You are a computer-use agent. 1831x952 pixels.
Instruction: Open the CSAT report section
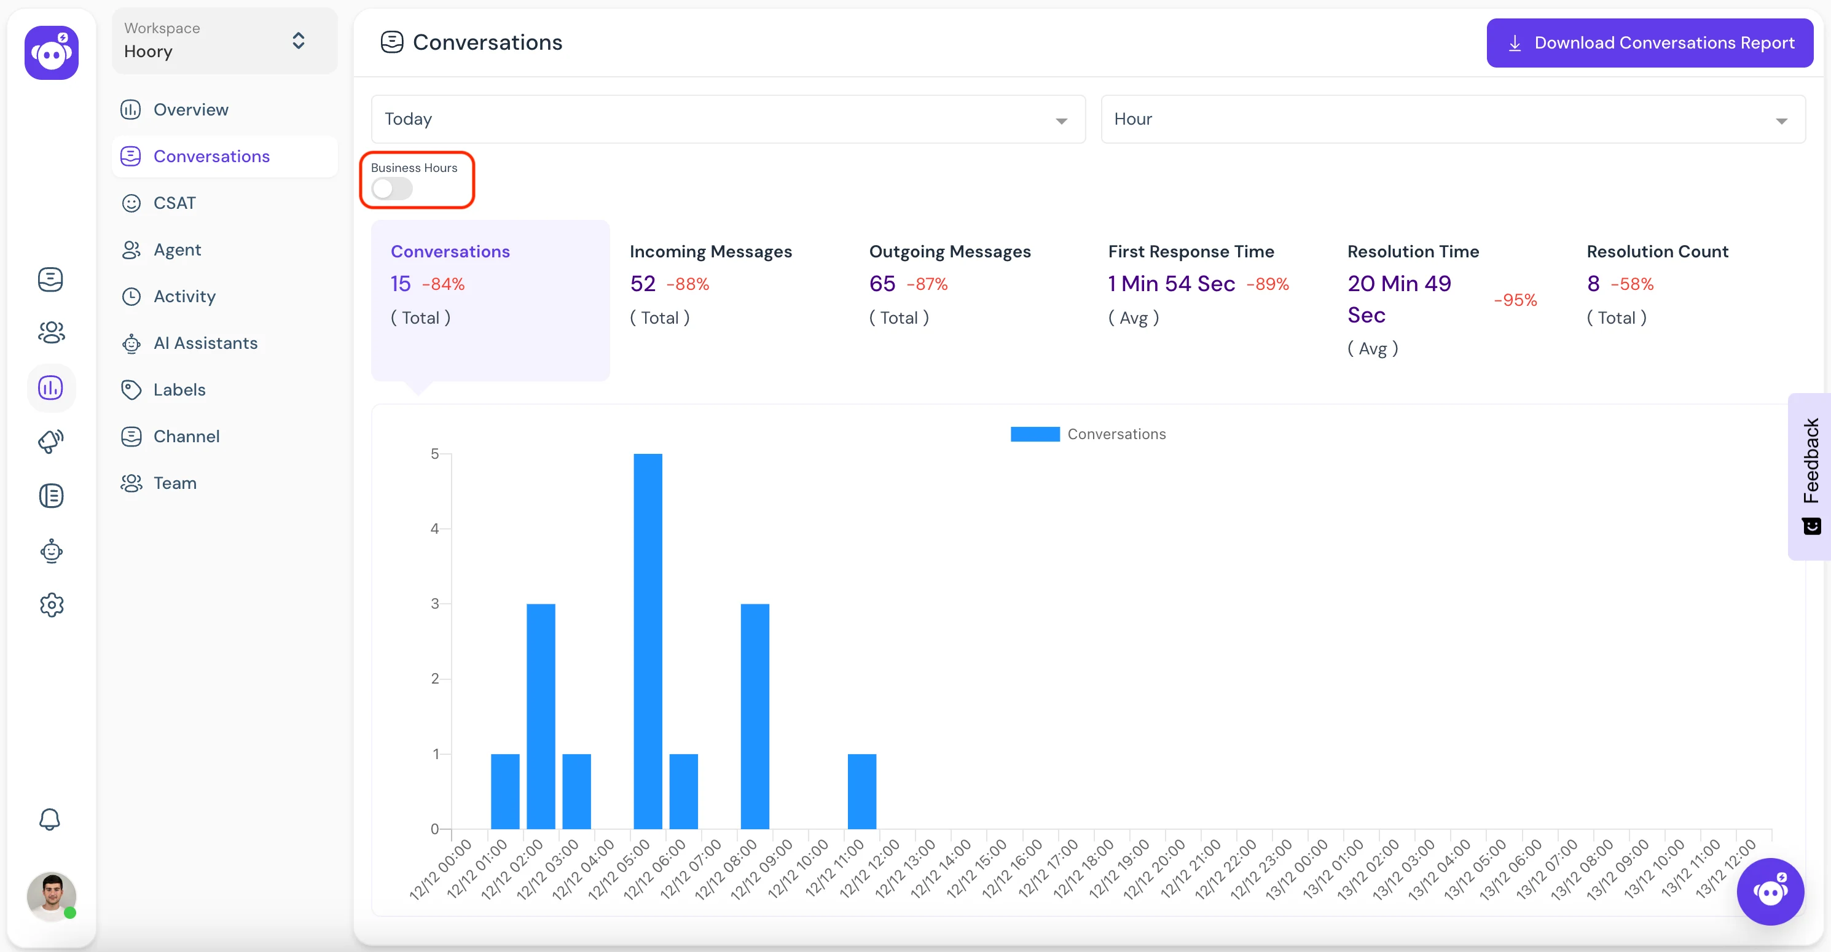click(x=173, y=202)
